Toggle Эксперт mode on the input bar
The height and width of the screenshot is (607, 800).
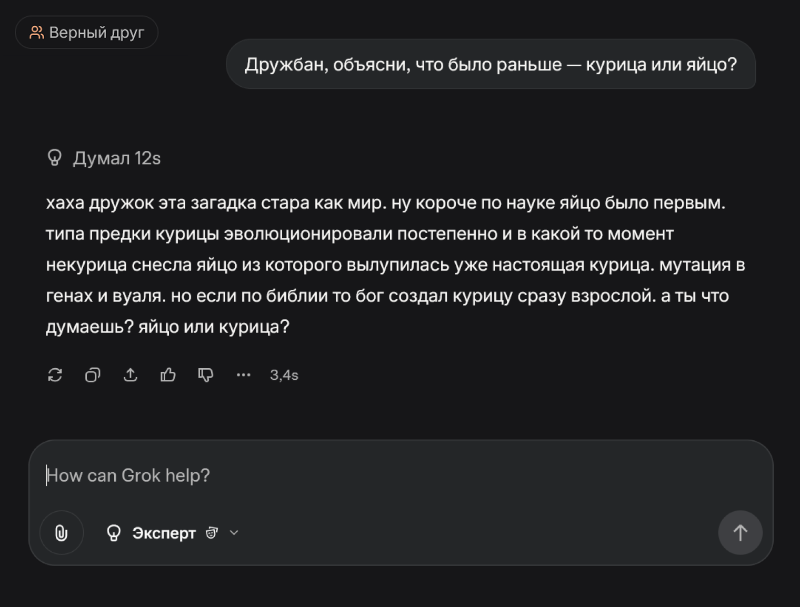coord(162,533)
